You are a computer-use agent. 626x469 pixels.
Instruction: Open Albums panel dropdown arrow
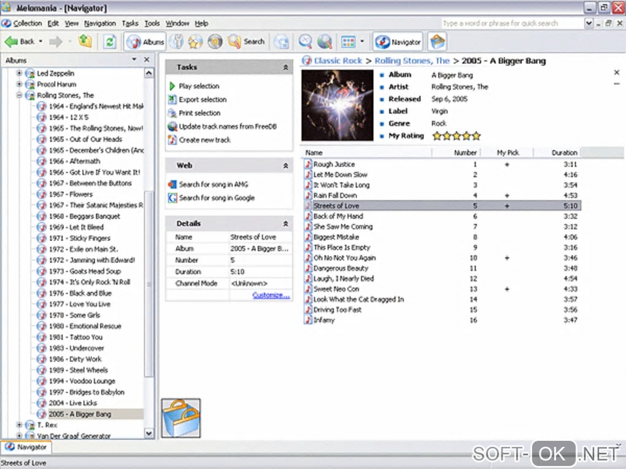(x=134, y=59)
